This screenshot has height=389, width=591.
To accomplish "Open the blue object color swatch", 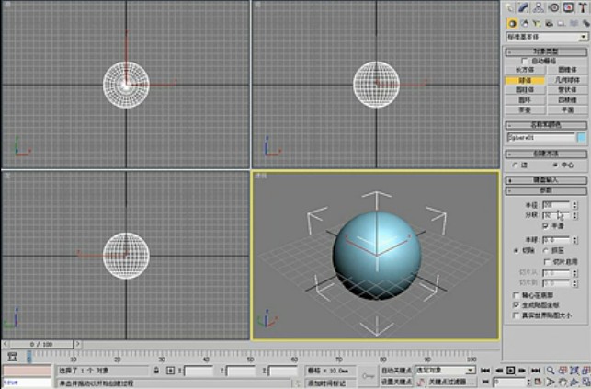I will coord(582,138).
